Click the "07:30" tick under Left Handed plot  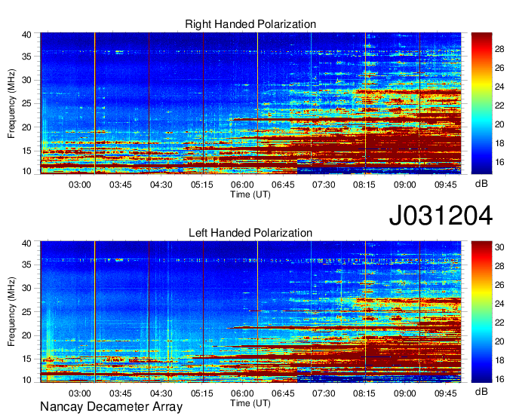324,393
